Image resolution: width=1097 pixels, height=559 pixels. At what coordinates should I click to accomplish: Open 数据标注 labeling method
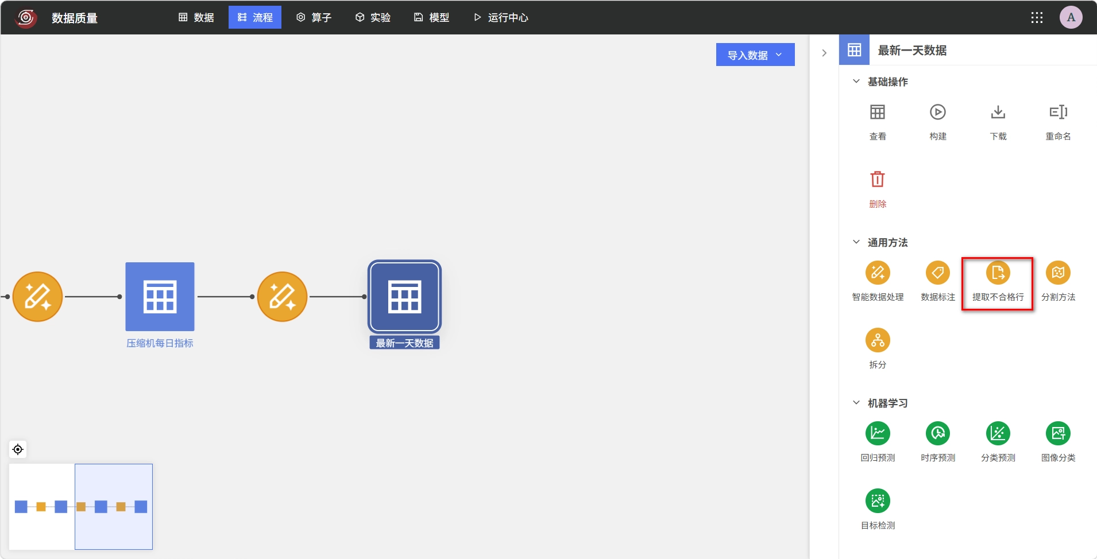938,273
